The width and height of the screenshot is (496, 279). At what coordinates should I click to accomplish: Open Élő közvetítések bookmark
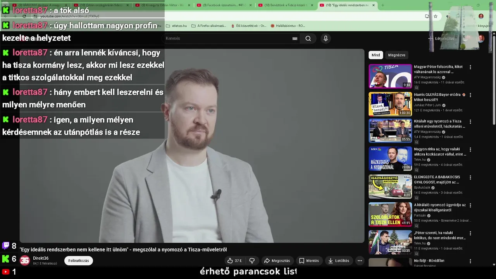(x=248, y=26)
